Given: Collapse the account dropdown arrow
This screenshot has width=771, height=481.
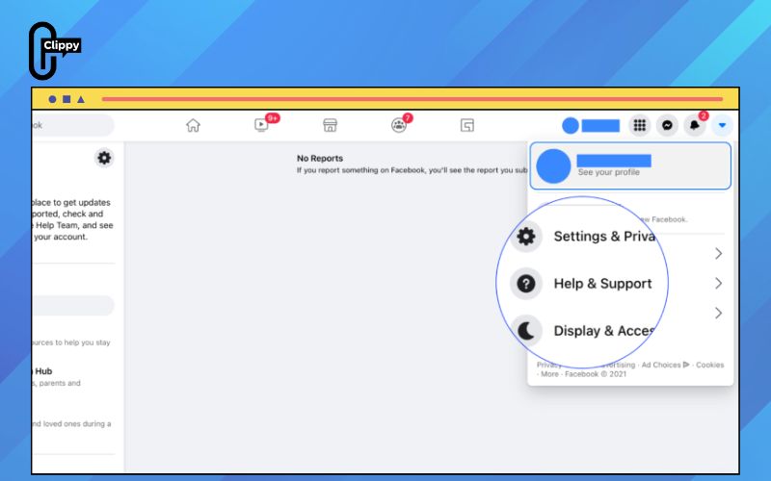Looking at the screenshot, I should (x=722, y=126).
